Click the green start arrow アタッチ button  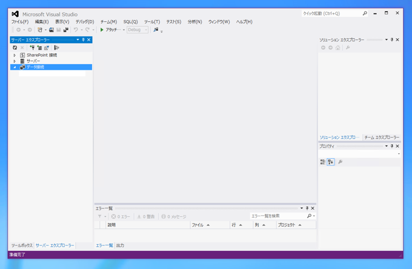(x=110, y=30)
